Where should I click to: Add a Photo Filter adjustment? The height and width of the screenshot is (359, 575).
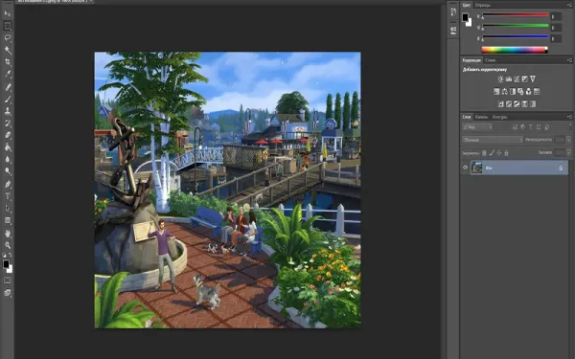point(520,92)
